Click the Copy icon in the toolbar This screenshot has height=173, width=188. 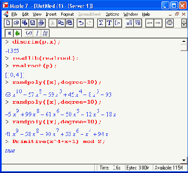61,23
